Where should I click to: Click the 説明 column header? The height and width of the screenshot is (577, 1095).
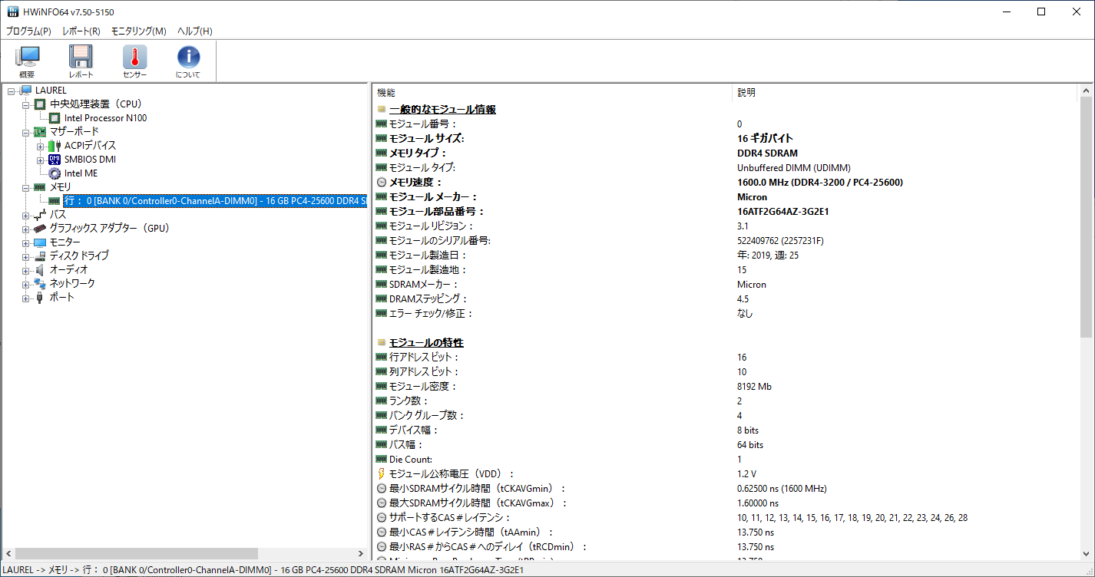[906, 92]
